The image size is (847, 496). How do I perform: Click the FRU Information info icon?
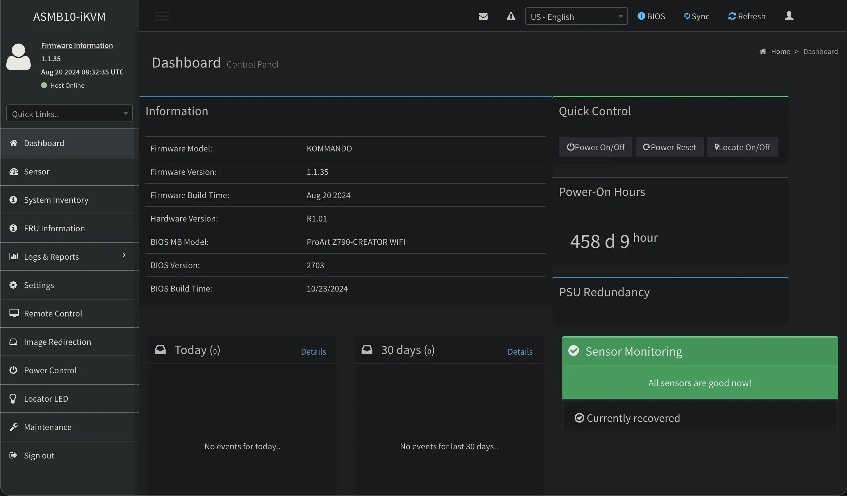pyautogui.click(x=13, y=228)
